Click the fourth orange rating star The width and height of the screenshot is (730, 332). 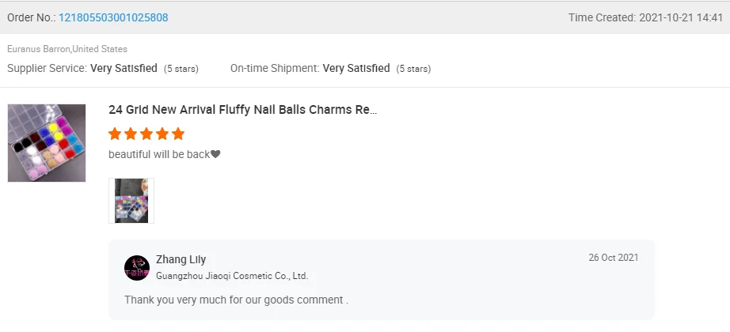tap(162, 134)
